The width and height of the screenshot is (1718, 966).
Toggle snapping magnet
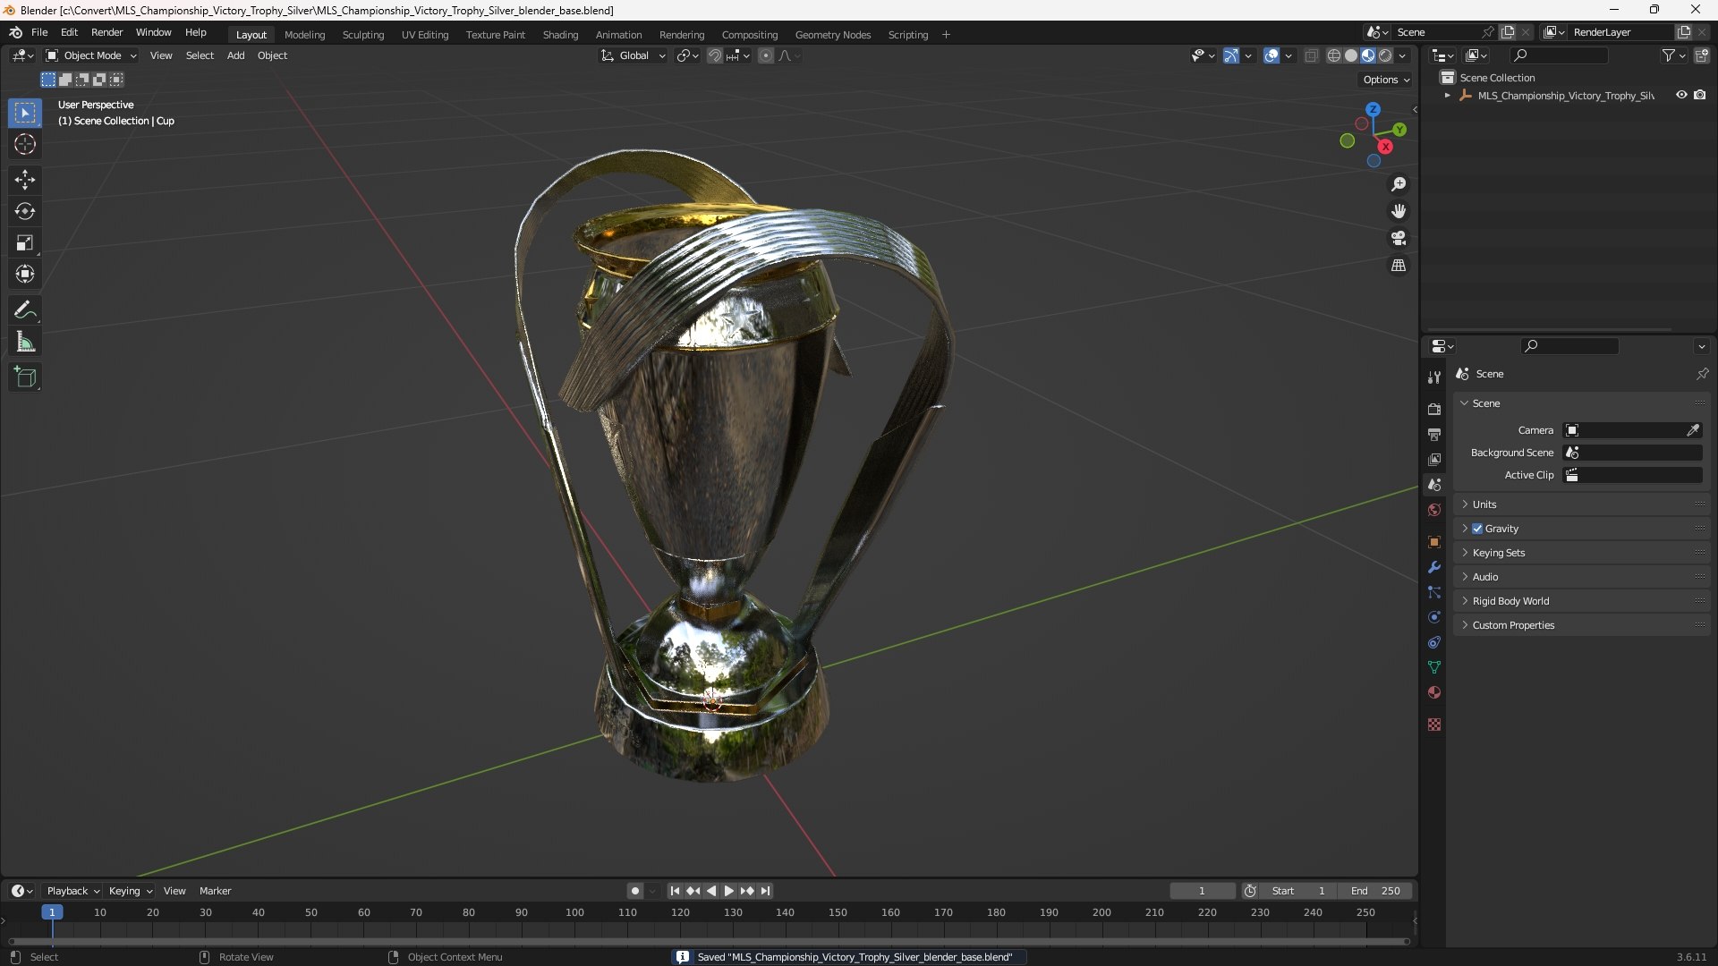click(x=714, y=55)
